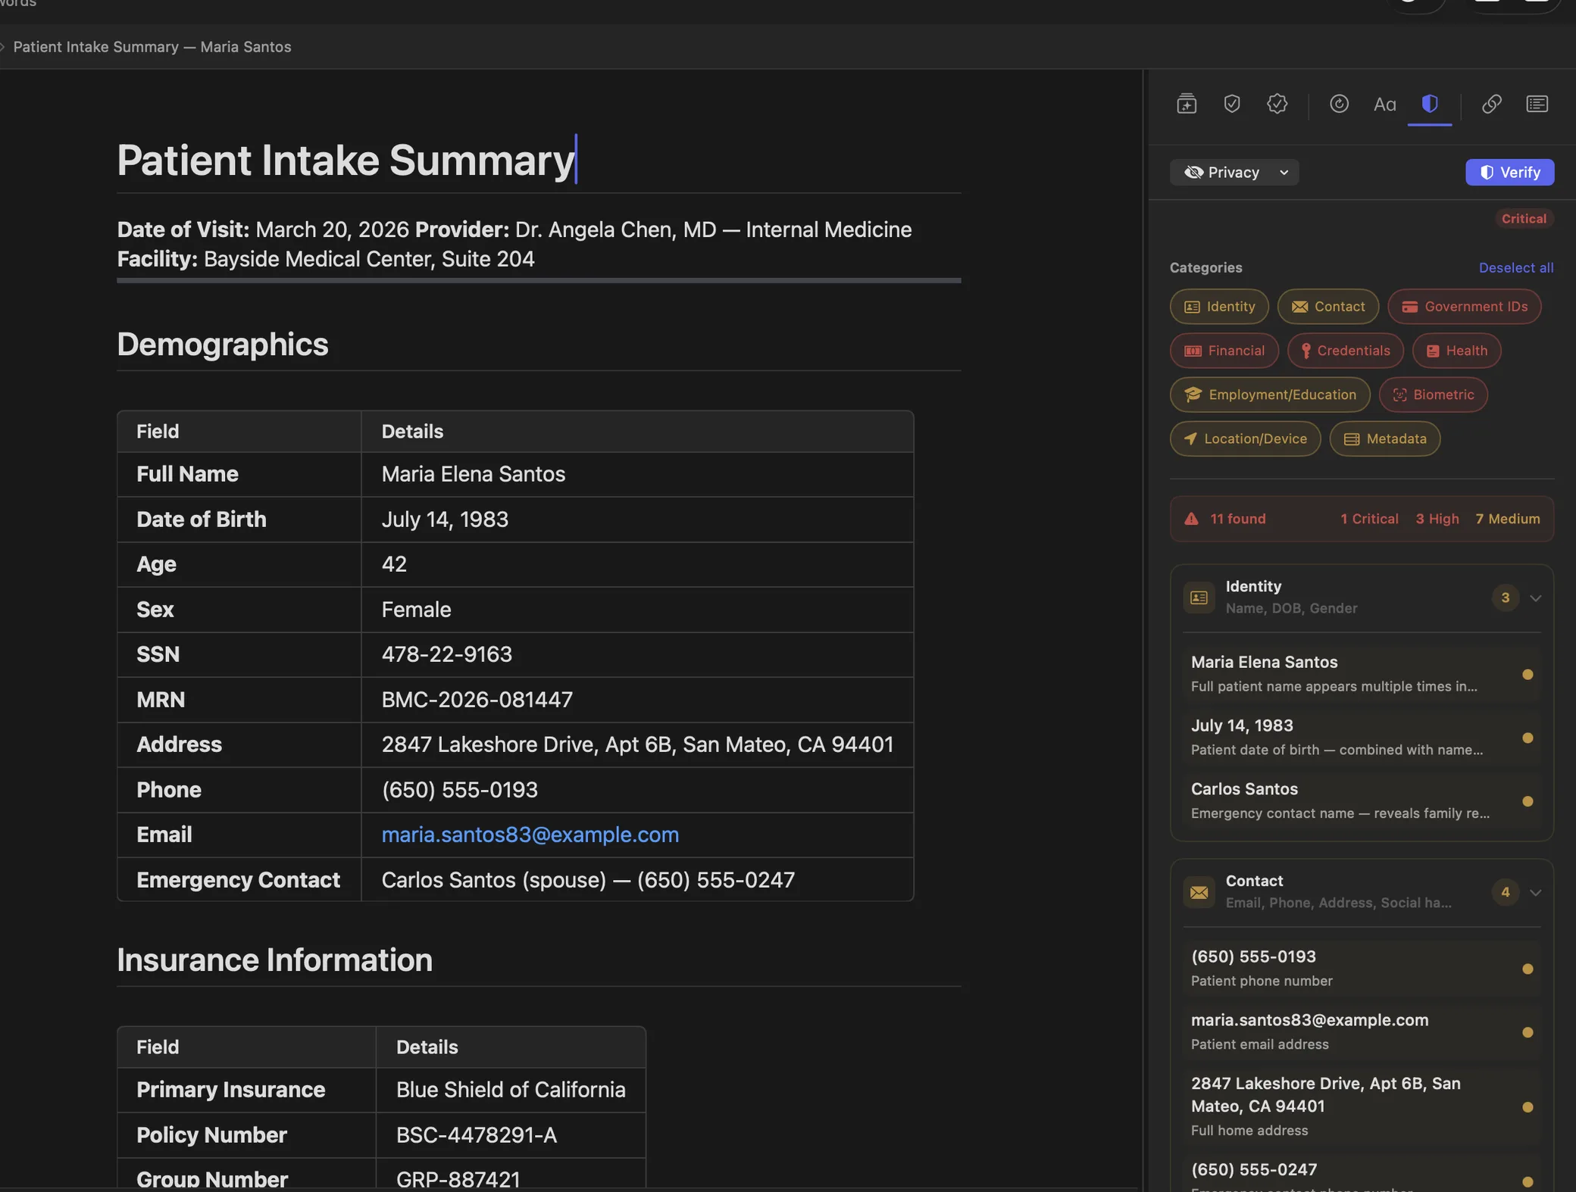Select the Carlos Santos finding

coord(1361,800)
